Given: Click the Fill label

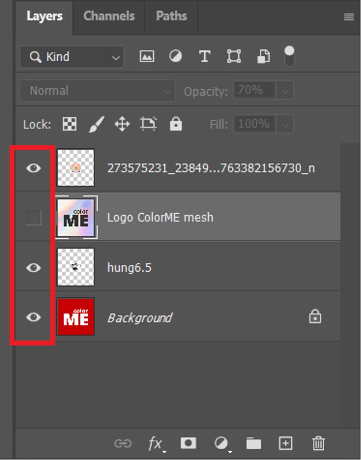Looking at the screenshot, I should point(219,124).
